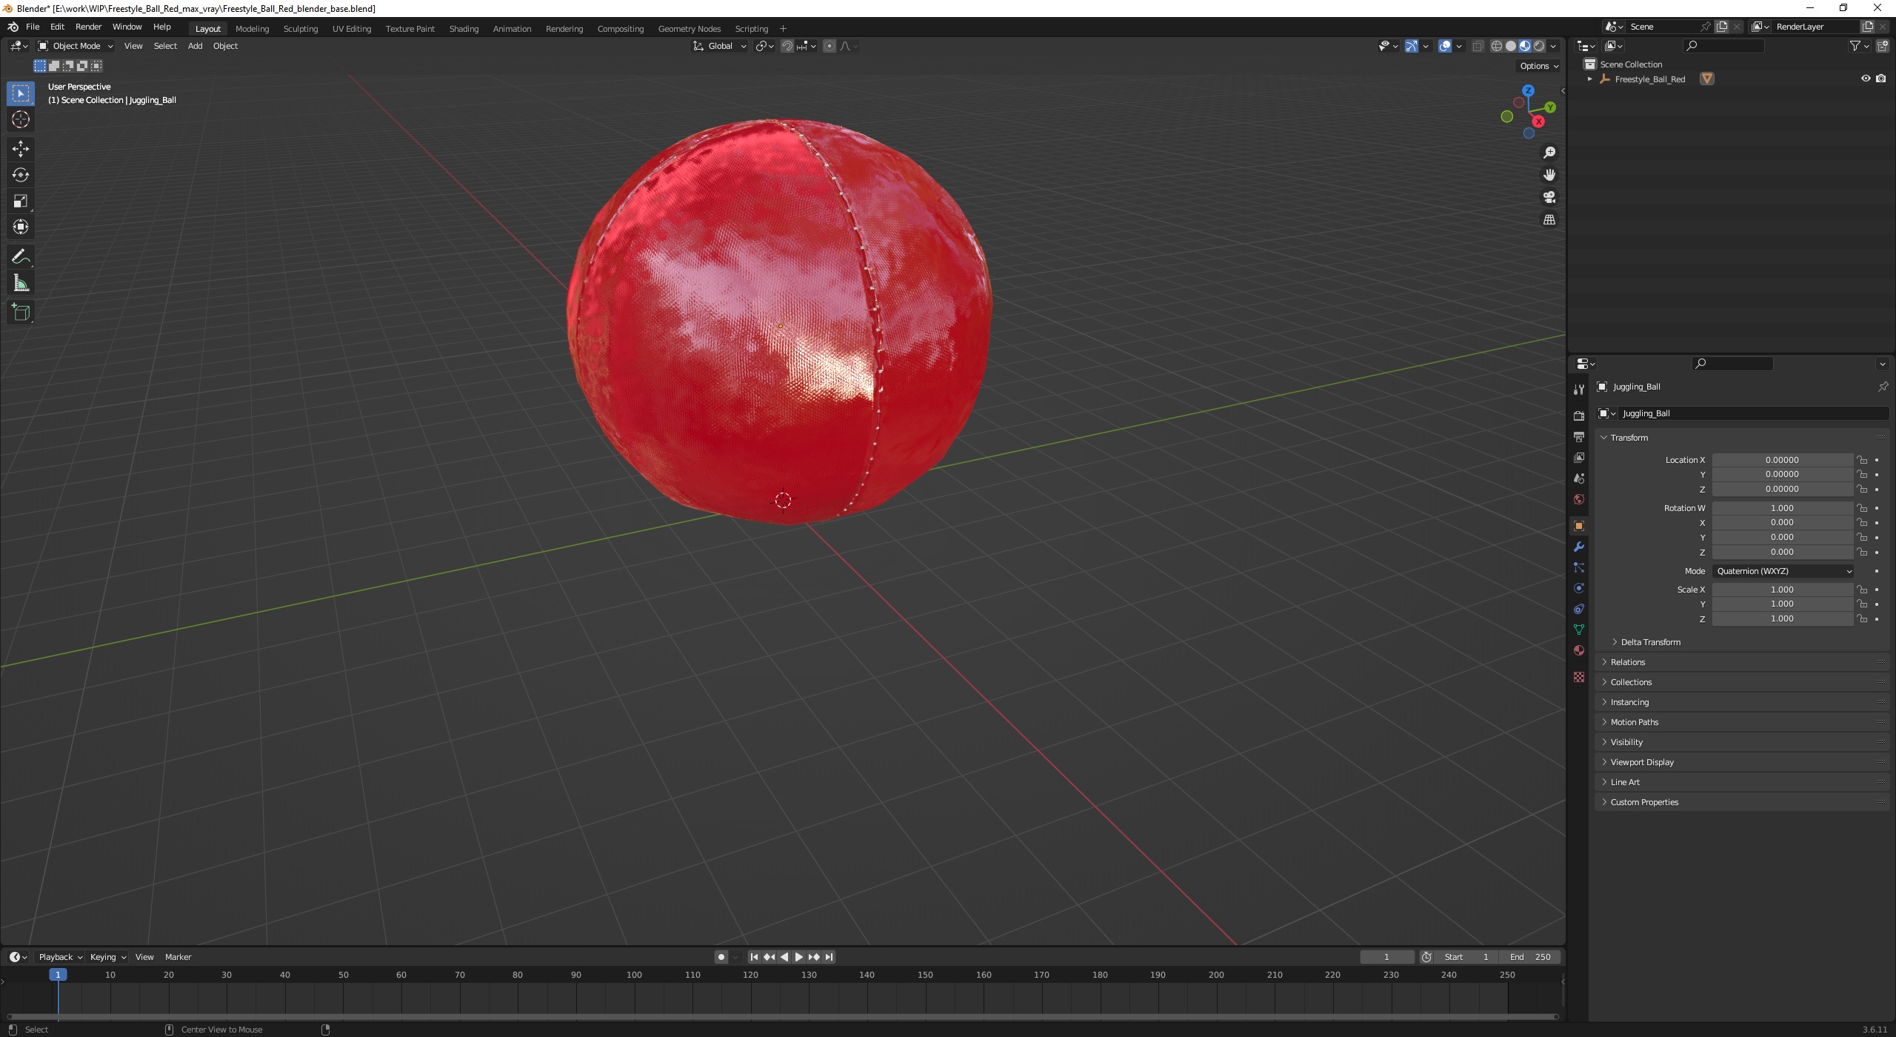
Task: Expand Freestyle_Ball_Red in the outliner
Action: [x=1589, y=79]
